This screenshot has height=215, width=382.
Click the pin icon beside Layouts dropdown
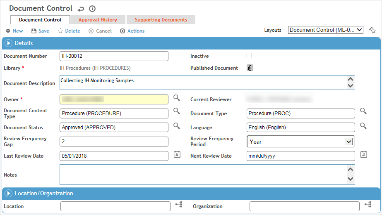pyautogui.click(x=372, y=30)
